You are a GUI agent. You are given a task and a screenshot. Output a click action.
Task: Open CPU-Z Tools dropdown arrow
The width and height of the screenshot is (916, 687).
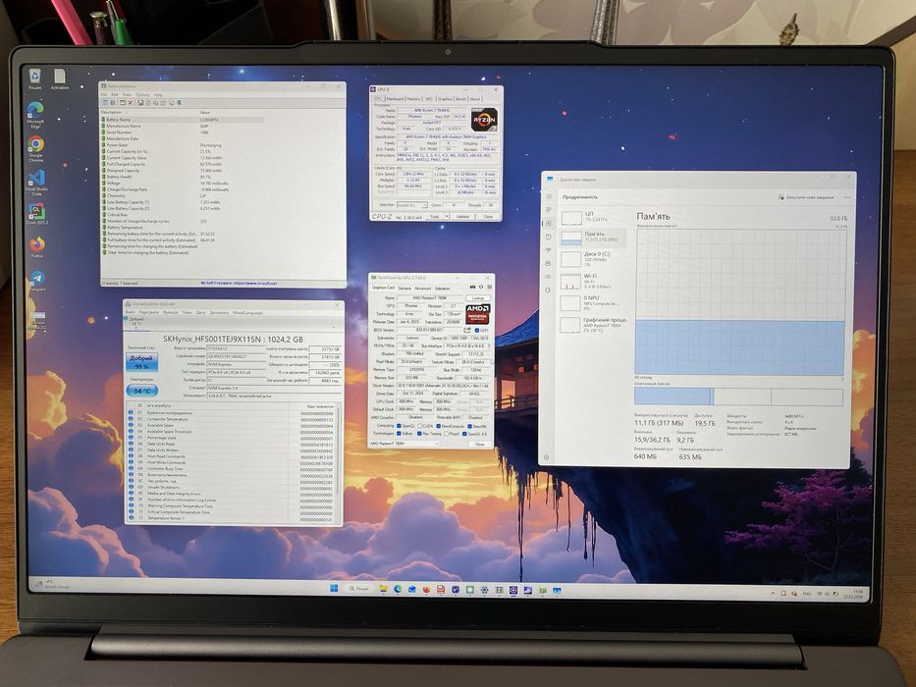click(447, 216)
